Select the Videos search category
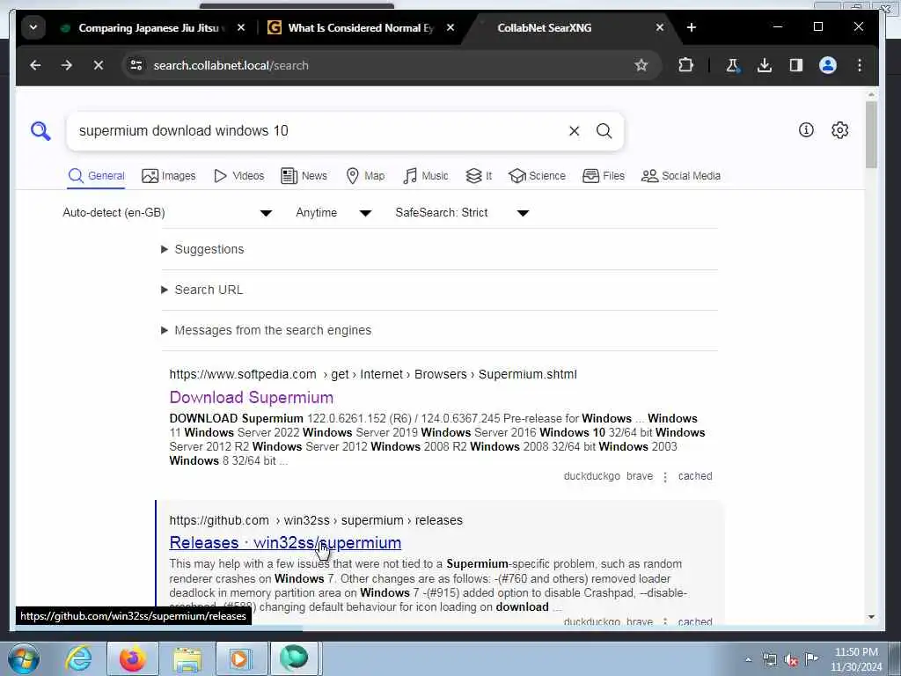The width and height of the screenshot is (901, 676). pyautogui.click(x=238, y=176)
